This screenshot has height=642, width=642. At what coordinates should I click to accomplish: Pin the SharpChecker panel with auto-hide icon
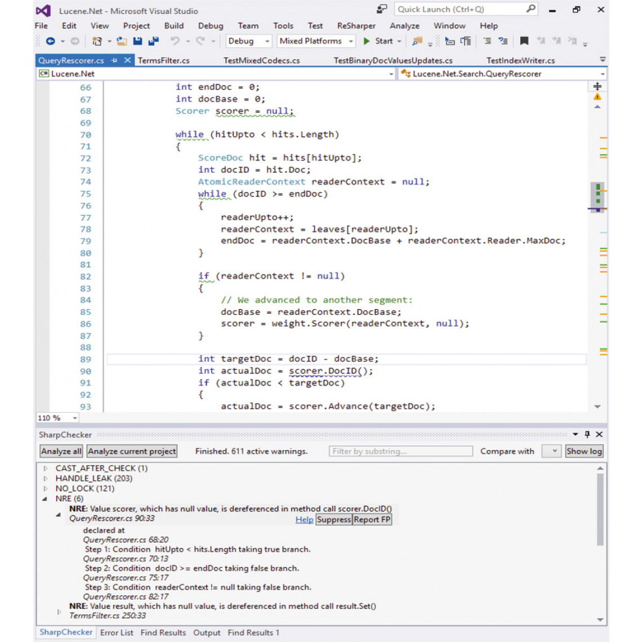coord(587,434)
